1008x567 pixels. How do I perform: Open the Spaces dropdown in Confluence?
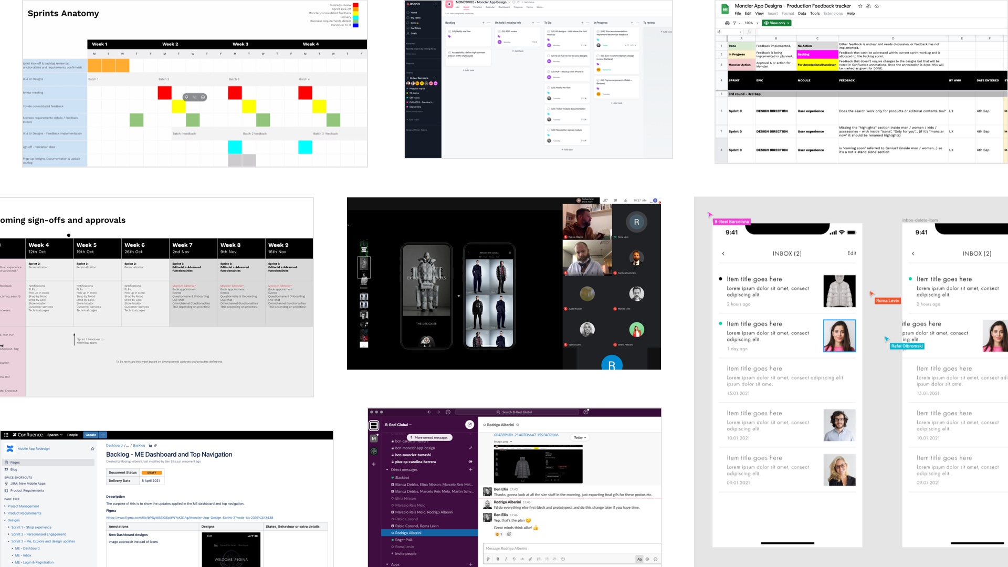coord(55,435)
